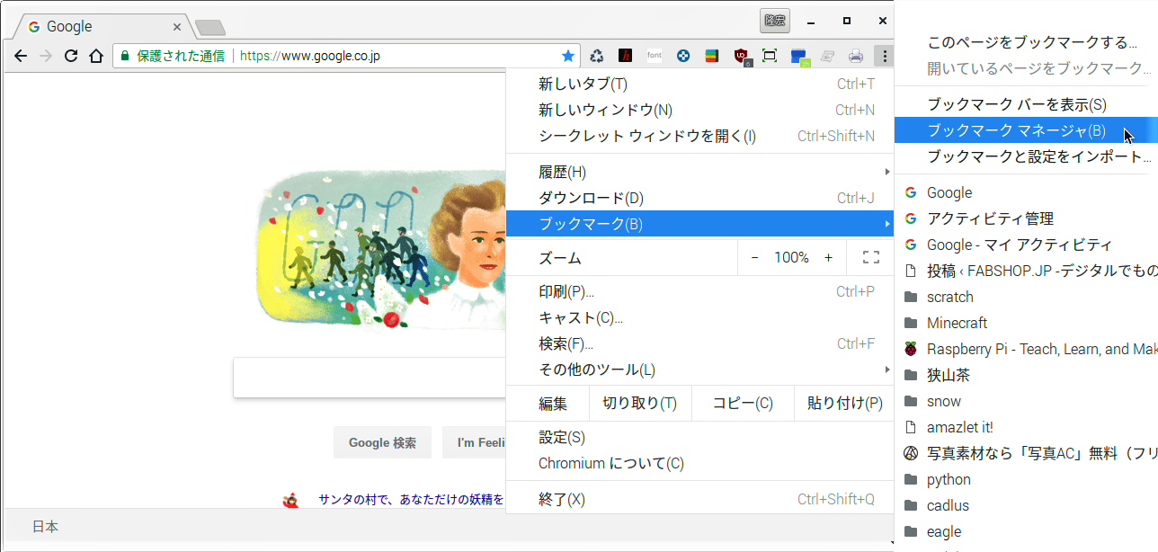This screenshot has height=552, width=1158.
Task: Click the blue bookmark star
Action: tap(568, 56)
